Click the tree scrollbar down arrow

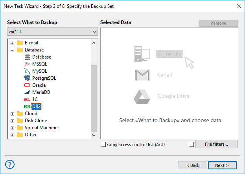click(x=94, y=135)
